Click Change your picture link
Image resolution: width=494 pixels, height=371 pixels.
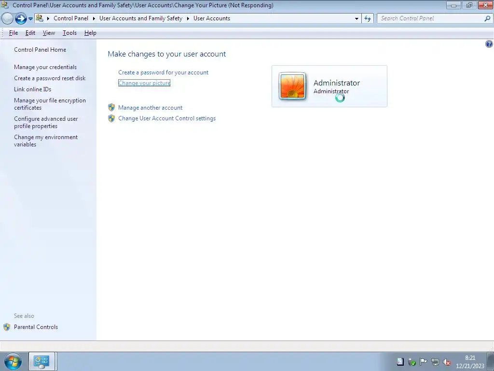point(144,83)
